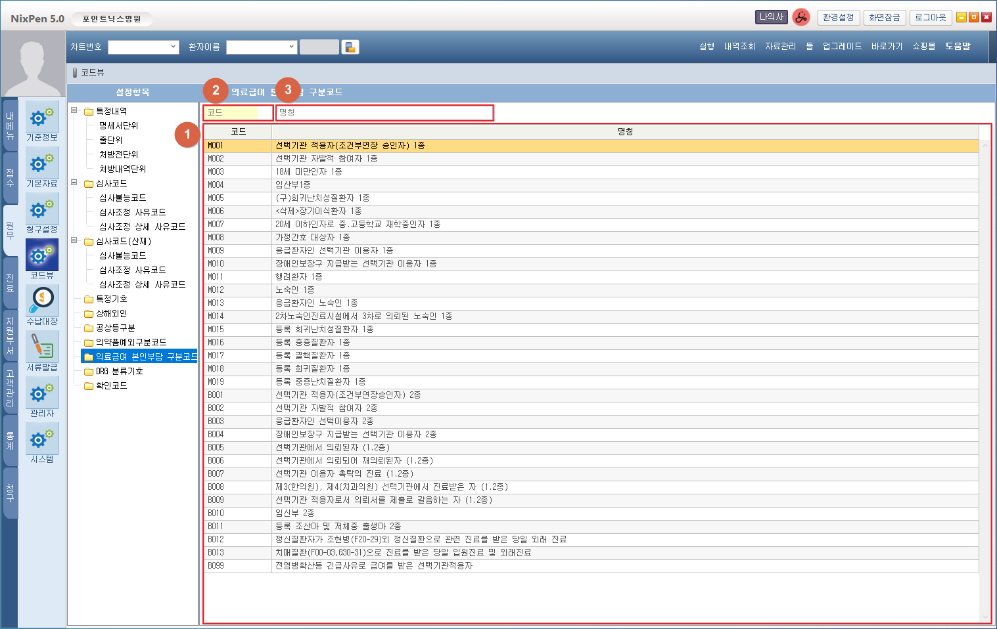Image resolution: width=997 pixels, height=629 pixels.
Task: Click the 청구설정 gear icon
Action: tap(42, 210)
